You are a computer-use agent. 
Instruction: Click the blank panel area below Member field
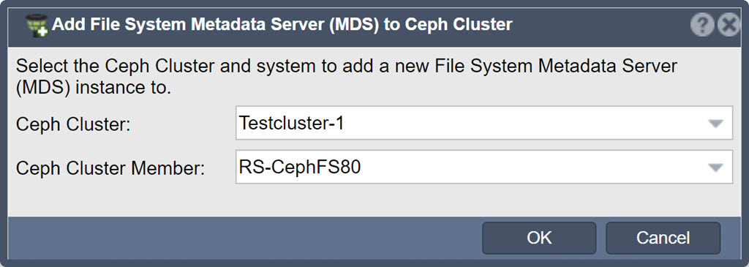click(374, 200)
